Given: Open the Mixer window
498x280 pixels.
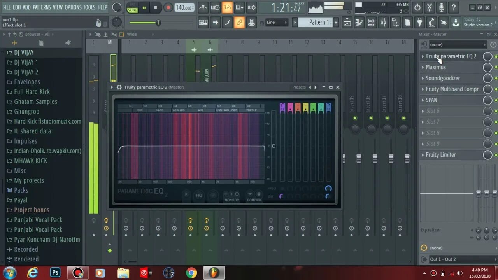Looking at the screenshot, I should [383, 22].
